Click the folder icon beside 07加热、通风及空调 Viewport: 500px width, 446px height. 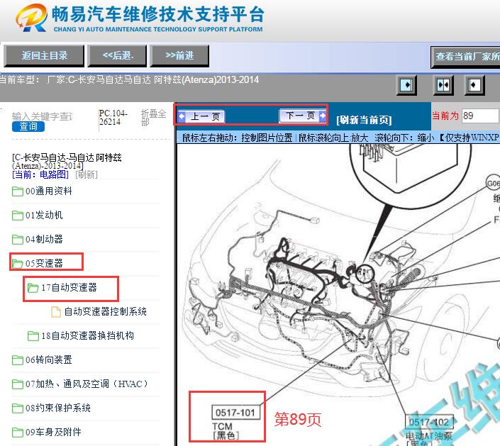coord(18,384)
